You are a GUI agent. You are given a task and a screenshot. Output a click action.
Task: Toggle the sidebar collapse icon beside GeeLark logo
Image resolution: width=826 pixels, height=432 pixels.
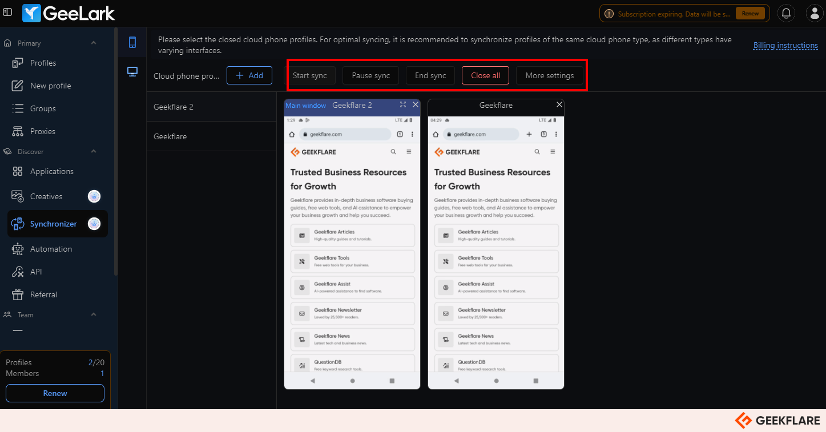coord(7,12)
